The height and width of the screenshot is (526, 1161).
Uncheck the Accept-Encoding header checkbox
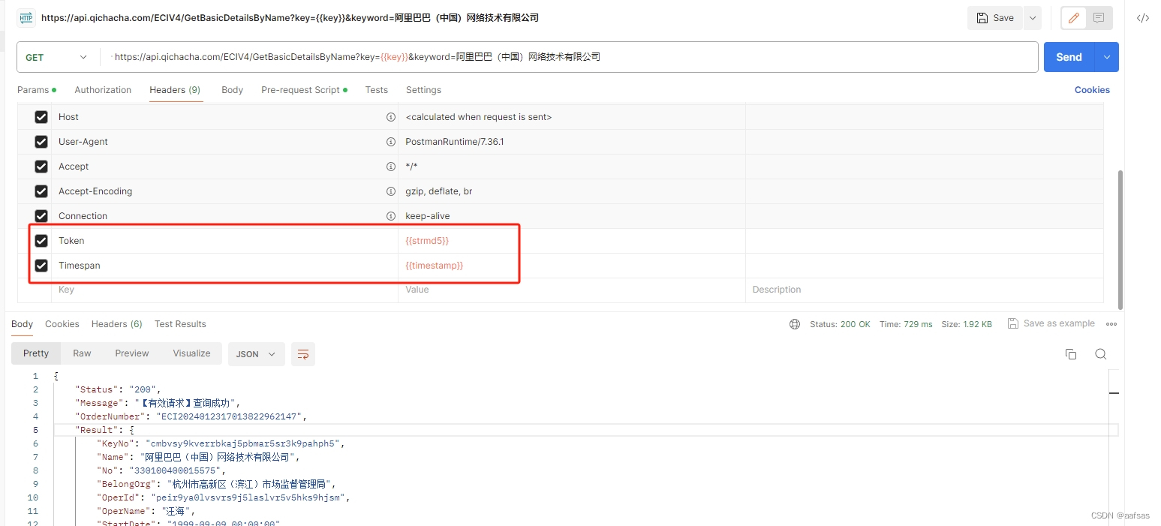(x=41, y=191)
